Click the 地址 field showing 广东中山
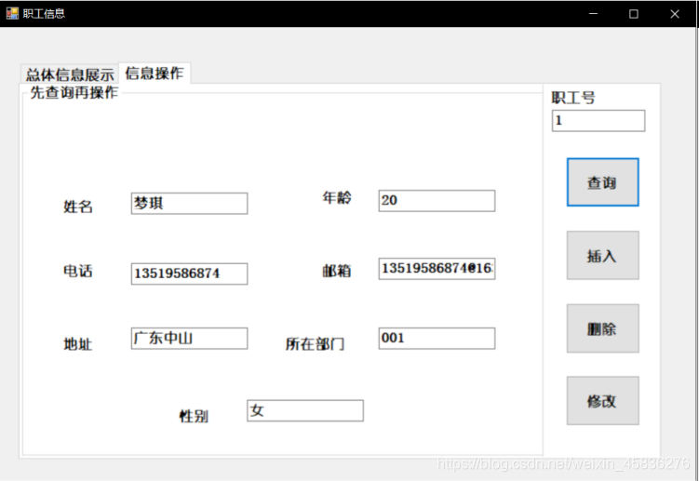This screenshot has height=481, width=699. point(190,339)
